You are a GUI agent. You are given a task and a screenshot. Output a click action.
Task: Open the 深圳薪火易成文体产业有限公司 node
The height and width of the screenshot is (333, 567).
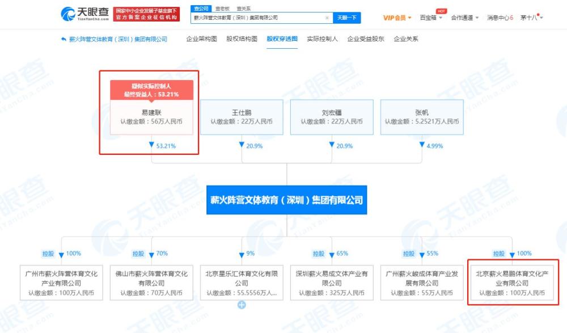332,283
